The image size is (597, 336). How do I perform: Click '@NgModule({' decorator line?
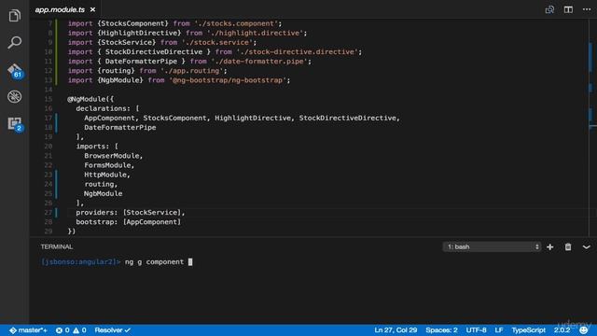point(90,99)
